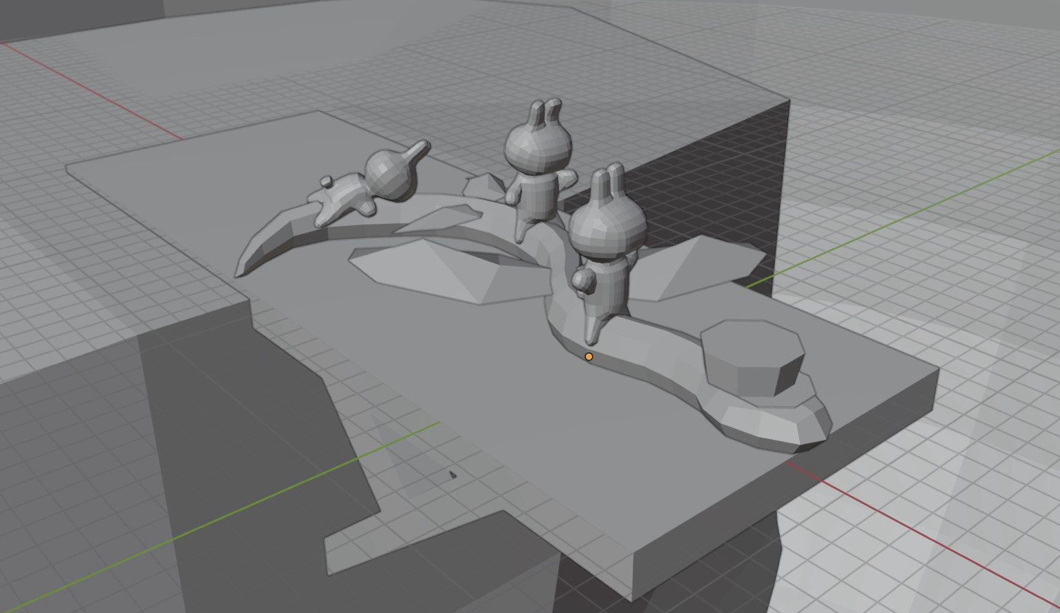Select the lying figure's round head

pos(389,174)
